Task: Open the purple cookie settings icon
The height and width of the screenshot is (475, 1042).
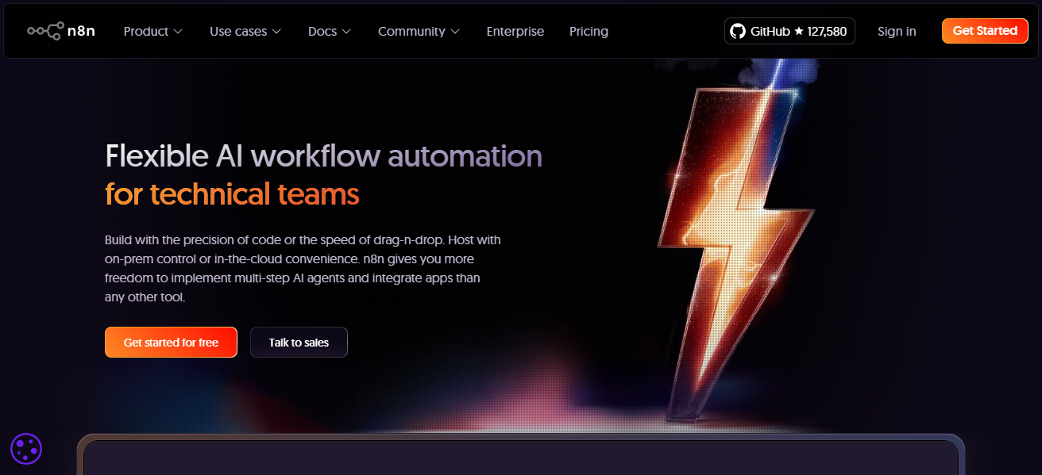Action: click(x=26, y=449)
